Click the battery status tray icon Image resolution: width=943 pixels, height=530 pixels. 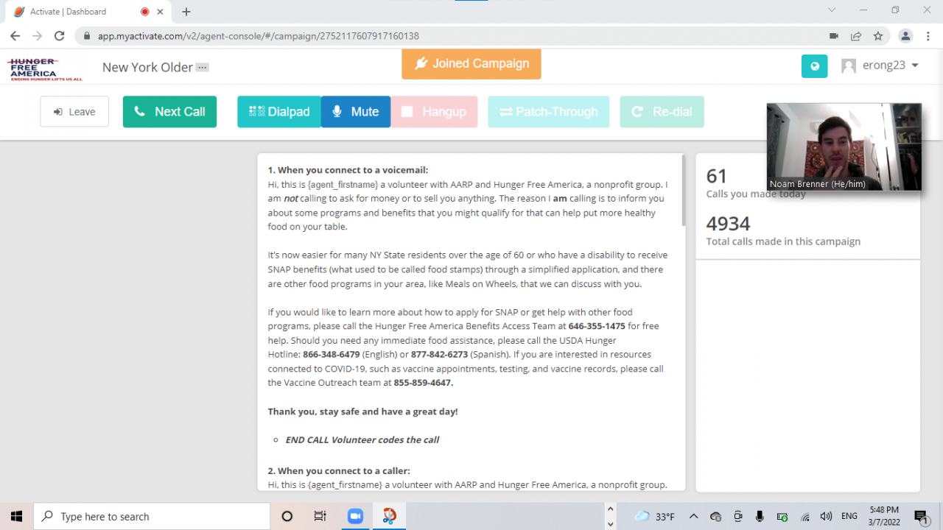(x=782, y=517)
